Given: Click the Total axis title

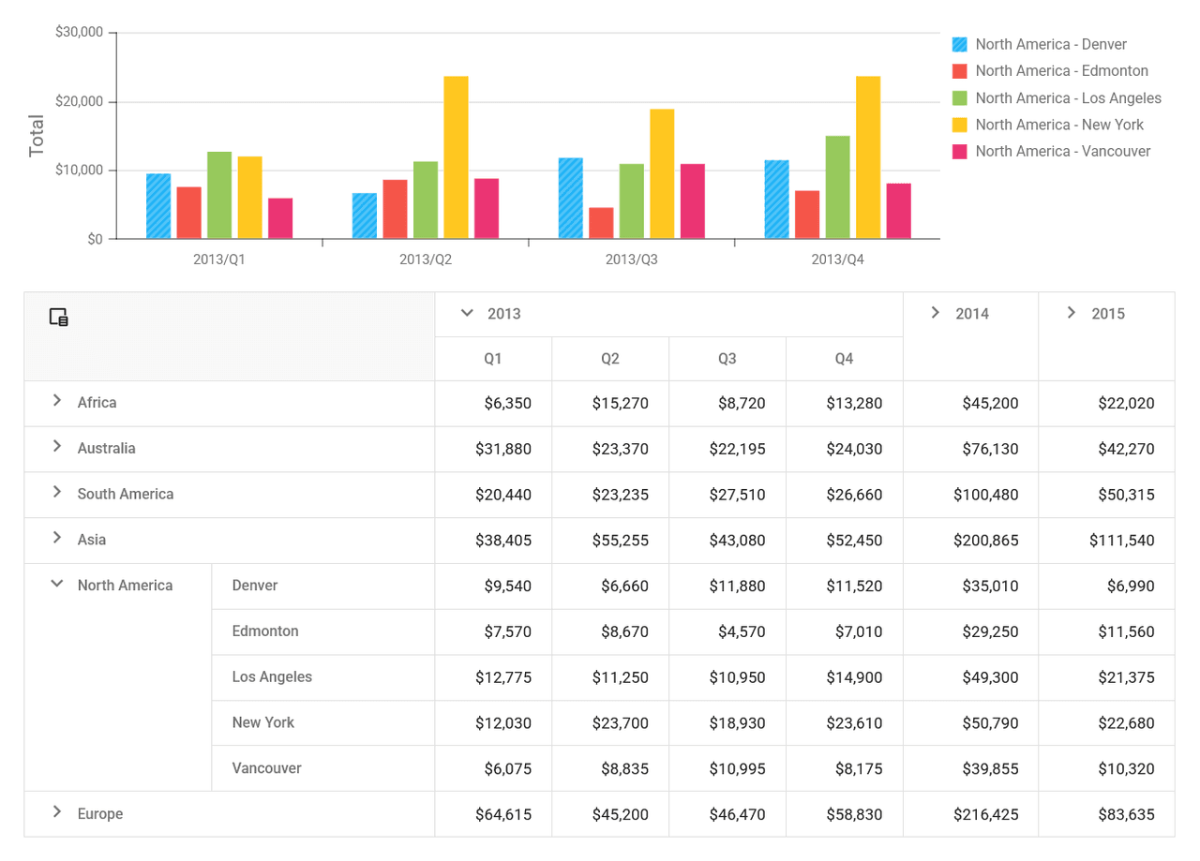Looking at the screenshot, I should point(37,136).
